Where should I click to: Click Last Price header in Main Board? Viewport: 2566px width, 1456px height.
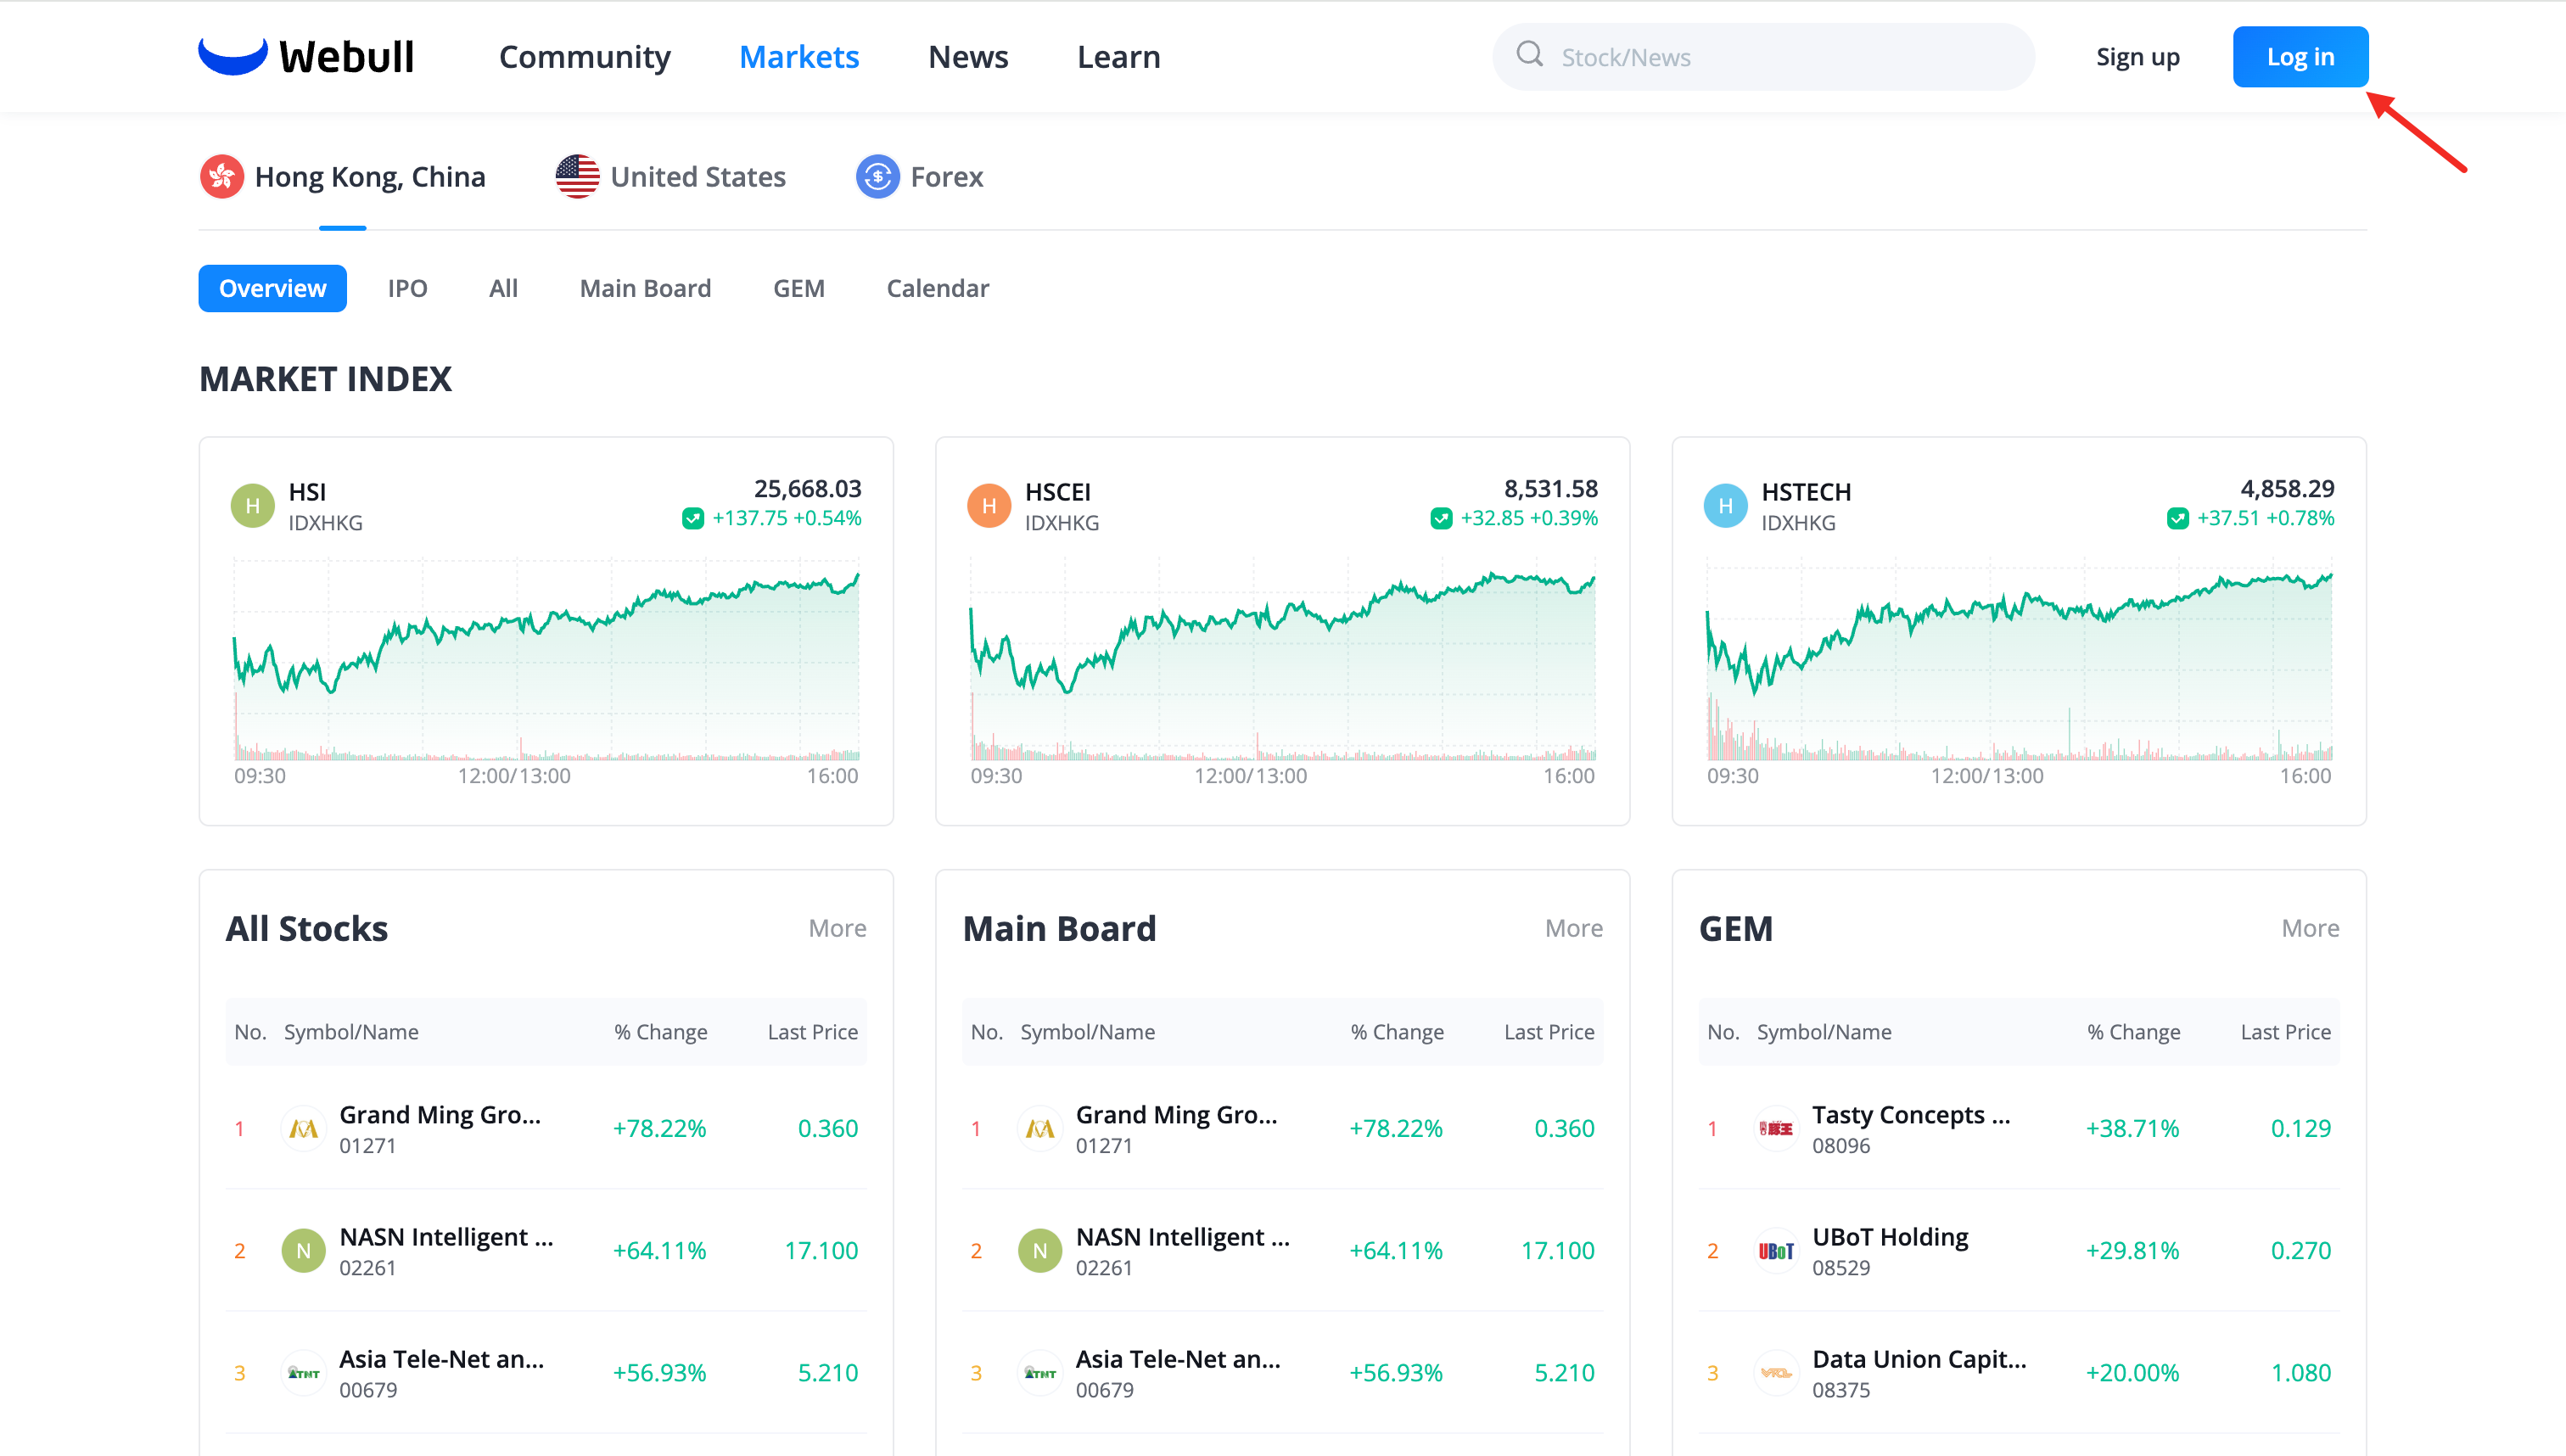(x=1549, y=1032)
